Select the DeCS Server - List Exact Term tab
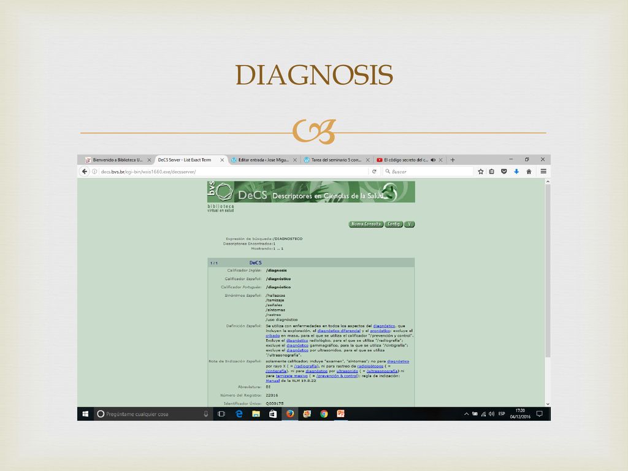 point(190,160)
